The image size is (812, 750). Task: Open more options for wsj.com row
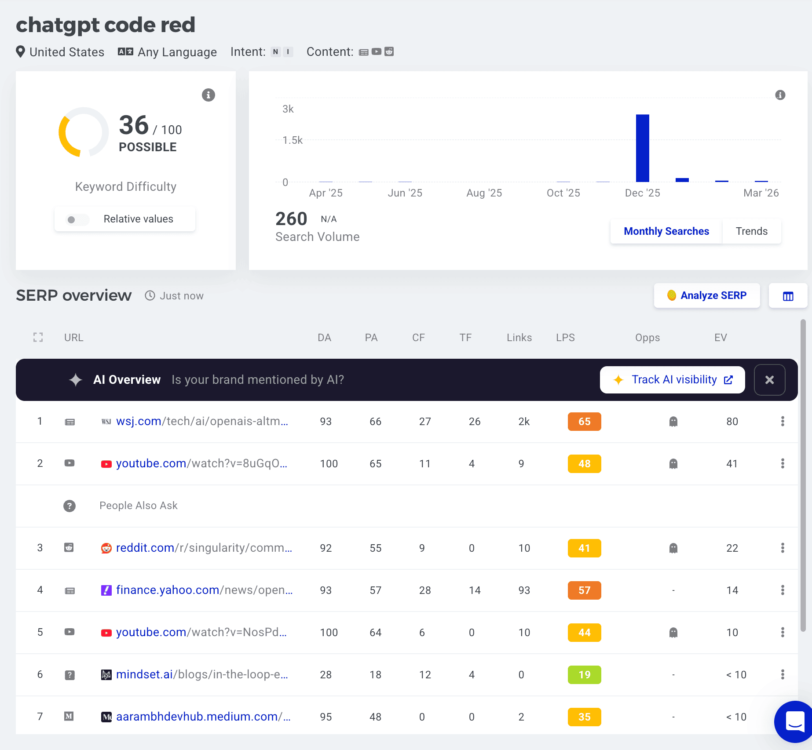[783, 422]
